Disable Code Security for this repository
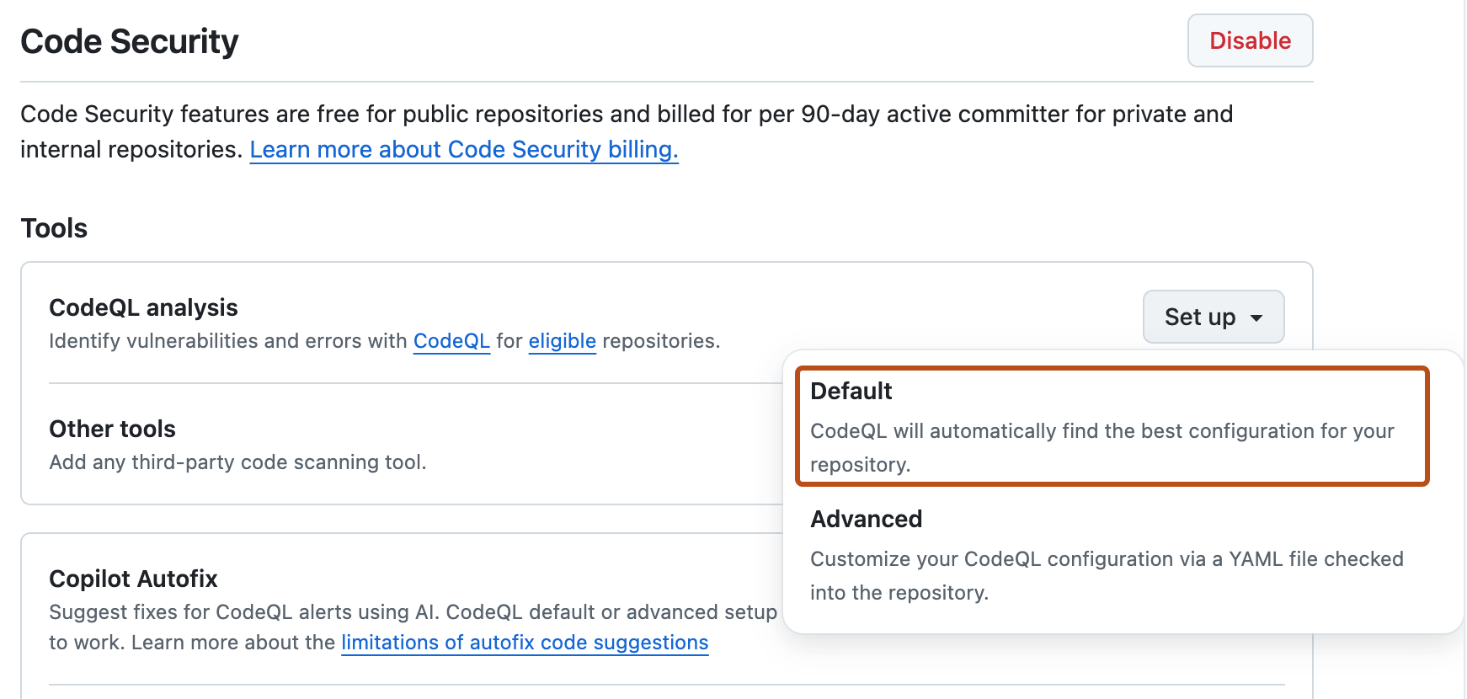The width and height of the screenshot is (1467, 699). (x=1249, y=40)
